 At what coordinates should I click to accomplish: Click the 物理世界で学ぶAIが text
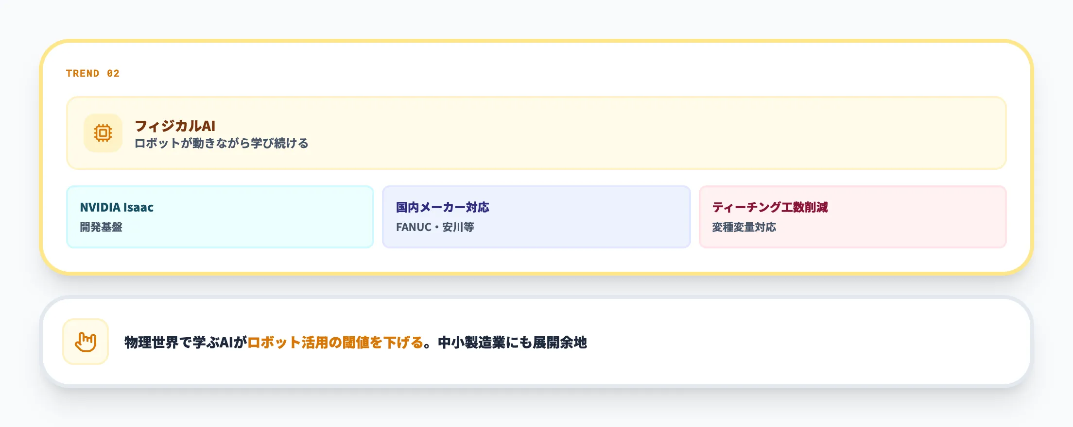(x=186, y=343)
